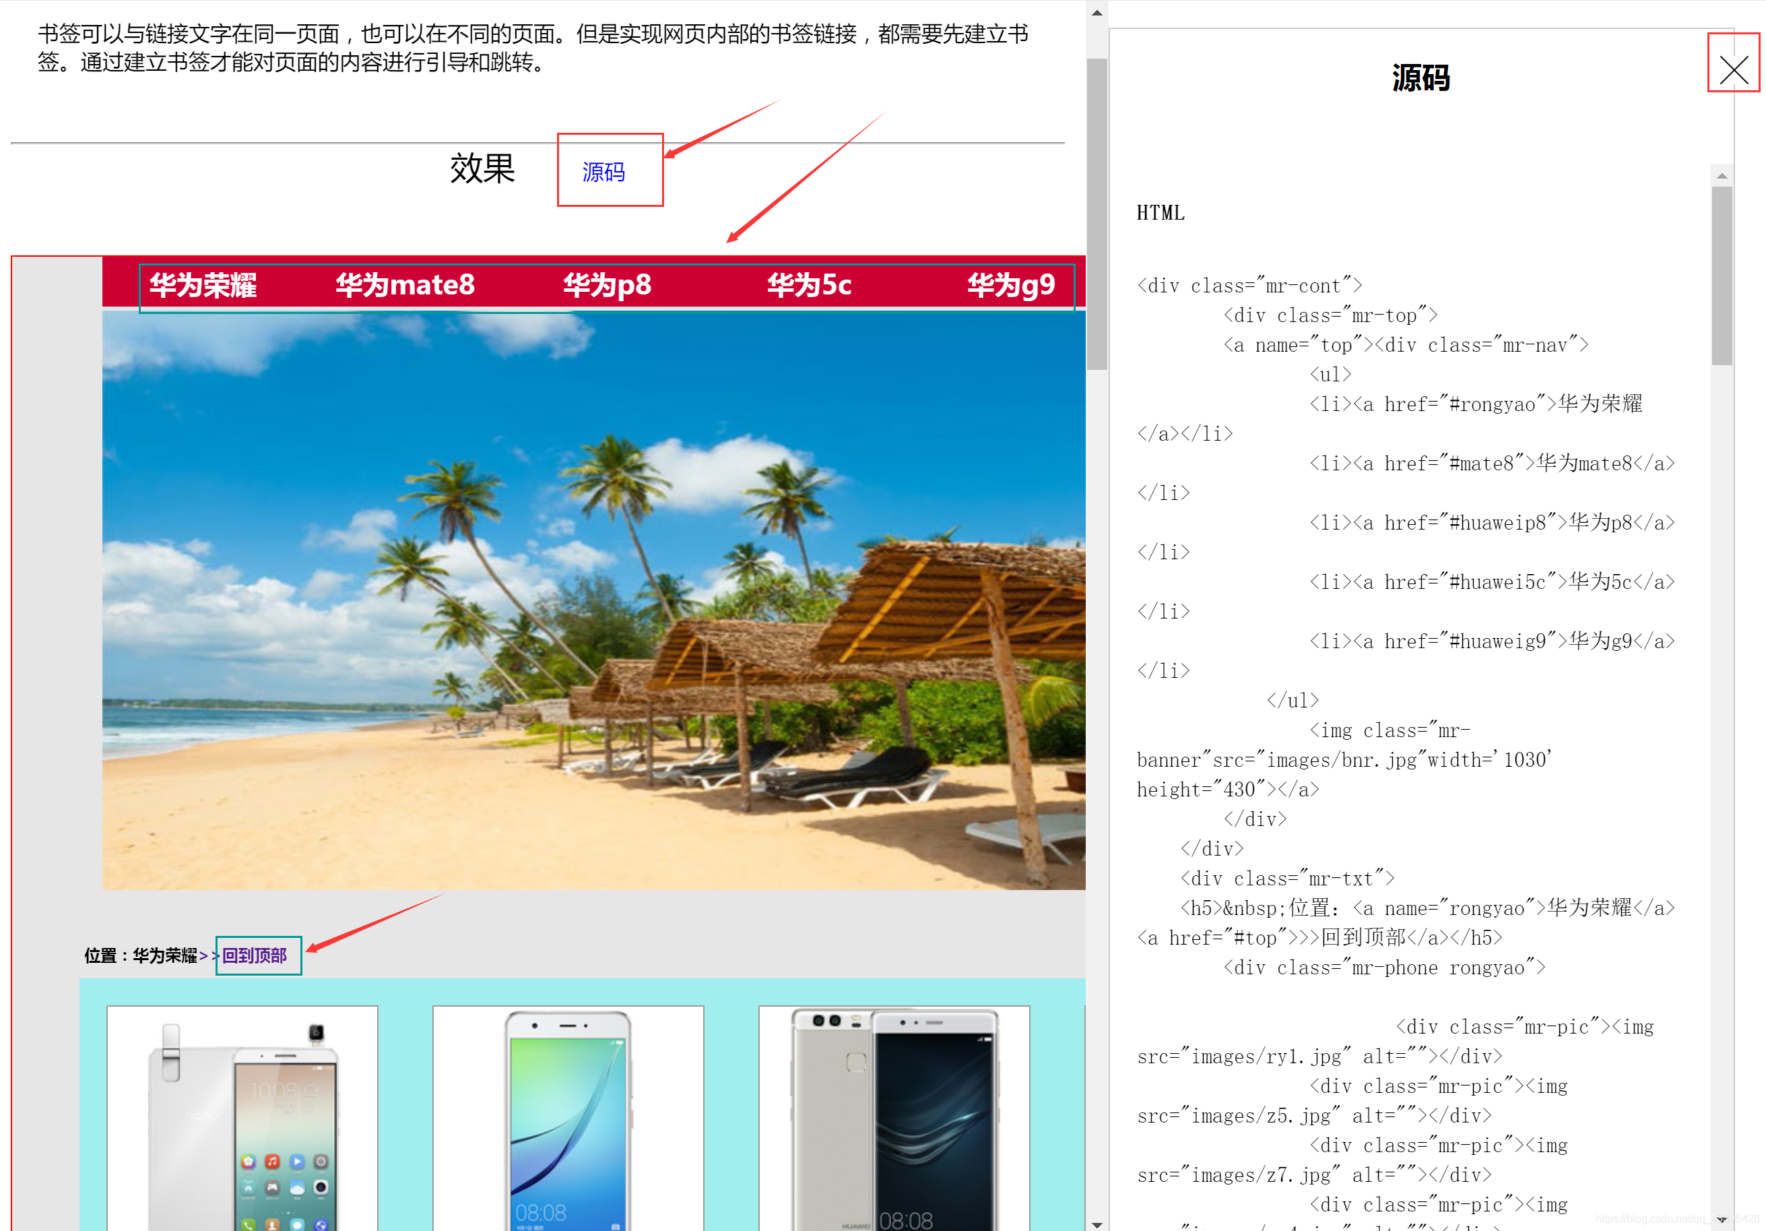Click the main page scrollbar thumb

[x=1097, y=214]
